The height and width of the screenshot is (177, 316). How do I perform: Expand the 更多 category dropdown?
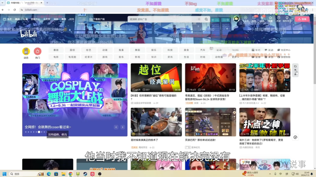pyautogui.click(x=235, y=57)
